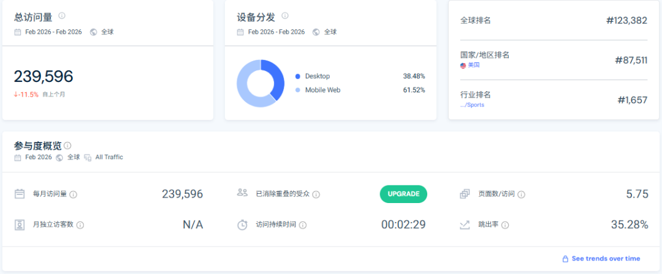Screen dimensions: 662x274
Task: Open info icon next to 参与度概览 title
Action: coord(67,146)
